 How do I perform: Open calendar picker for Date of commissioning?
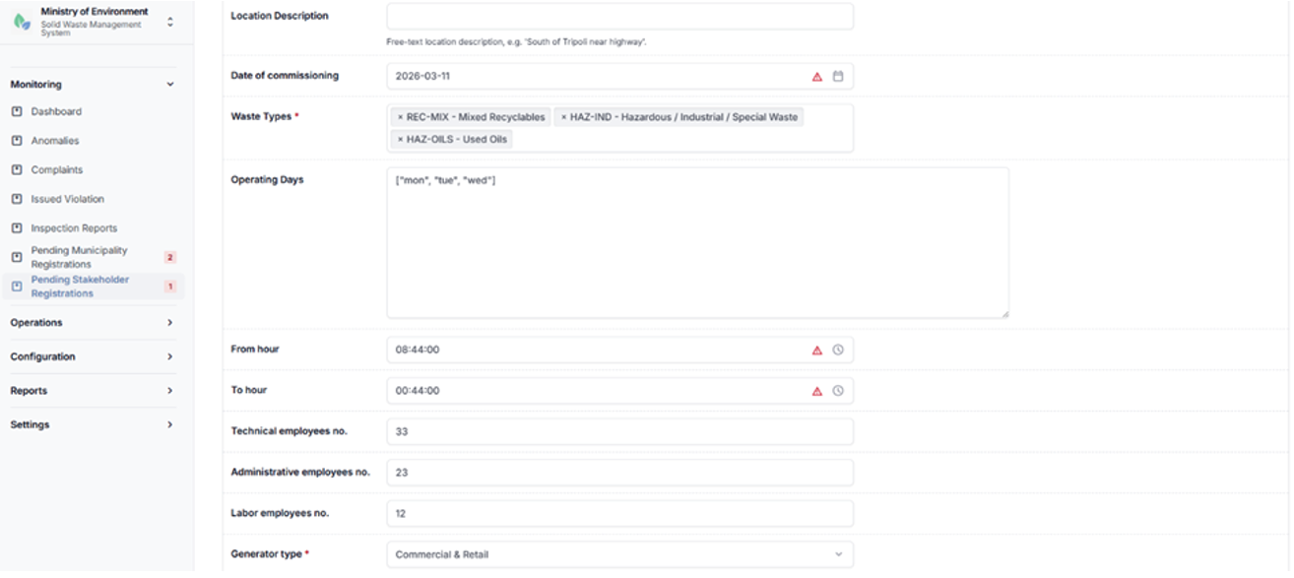click(x=838, y=76)
